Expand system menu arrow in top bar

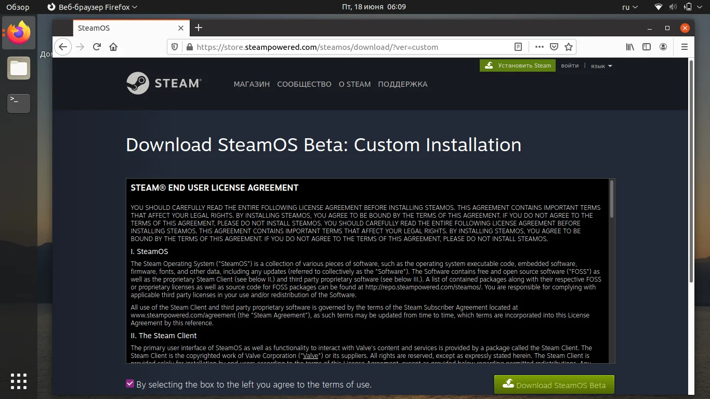pos(700,7)
